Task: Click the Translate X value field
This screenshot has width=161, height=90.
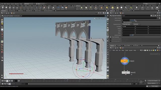Action: tap(128, 26)
